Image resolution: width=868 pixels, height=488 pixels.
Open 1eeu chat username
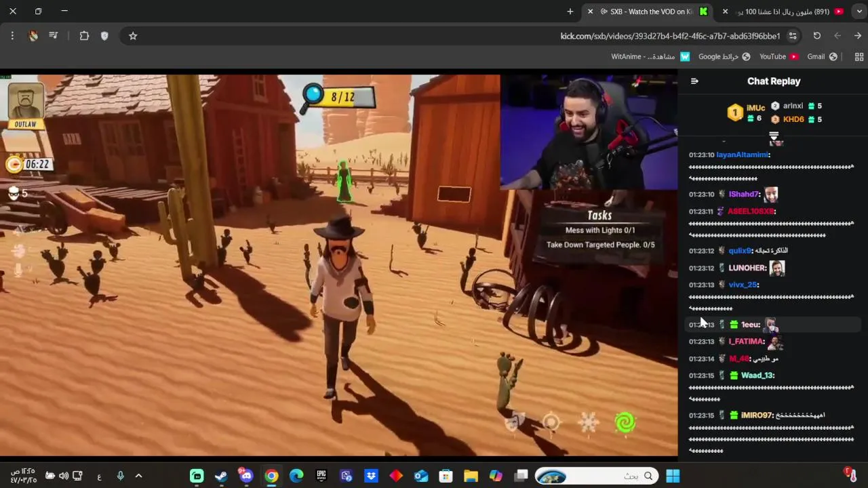[750, 325]
